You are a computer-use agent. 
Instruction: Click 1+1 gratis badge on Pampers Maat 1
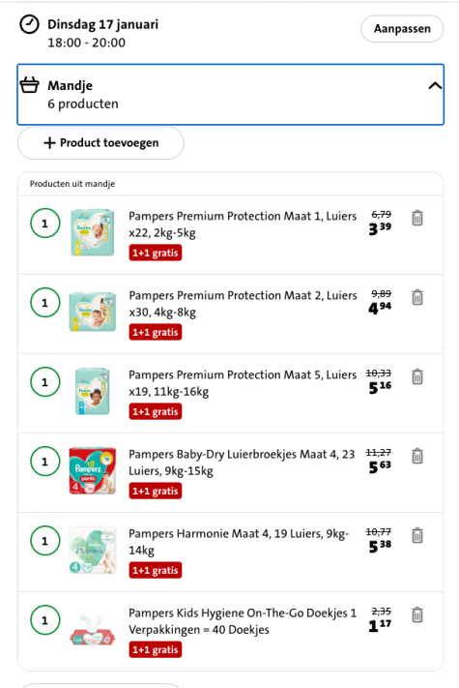click(x=155, y=254)
